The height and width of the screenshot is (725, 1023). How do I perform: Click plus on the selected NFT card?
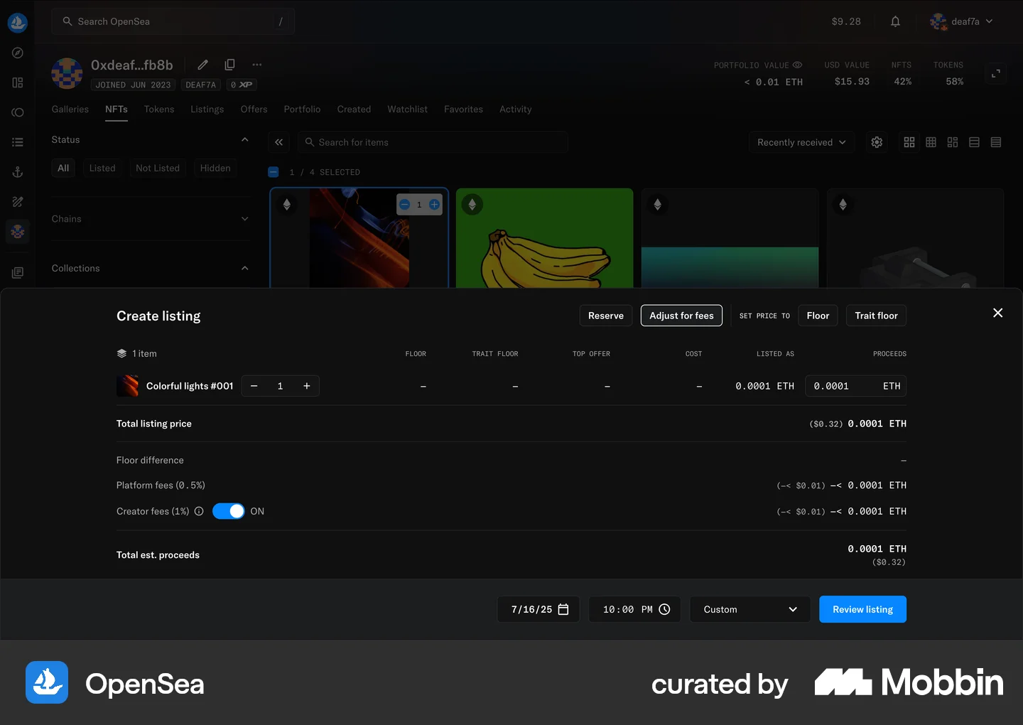[x=434, y=205]
